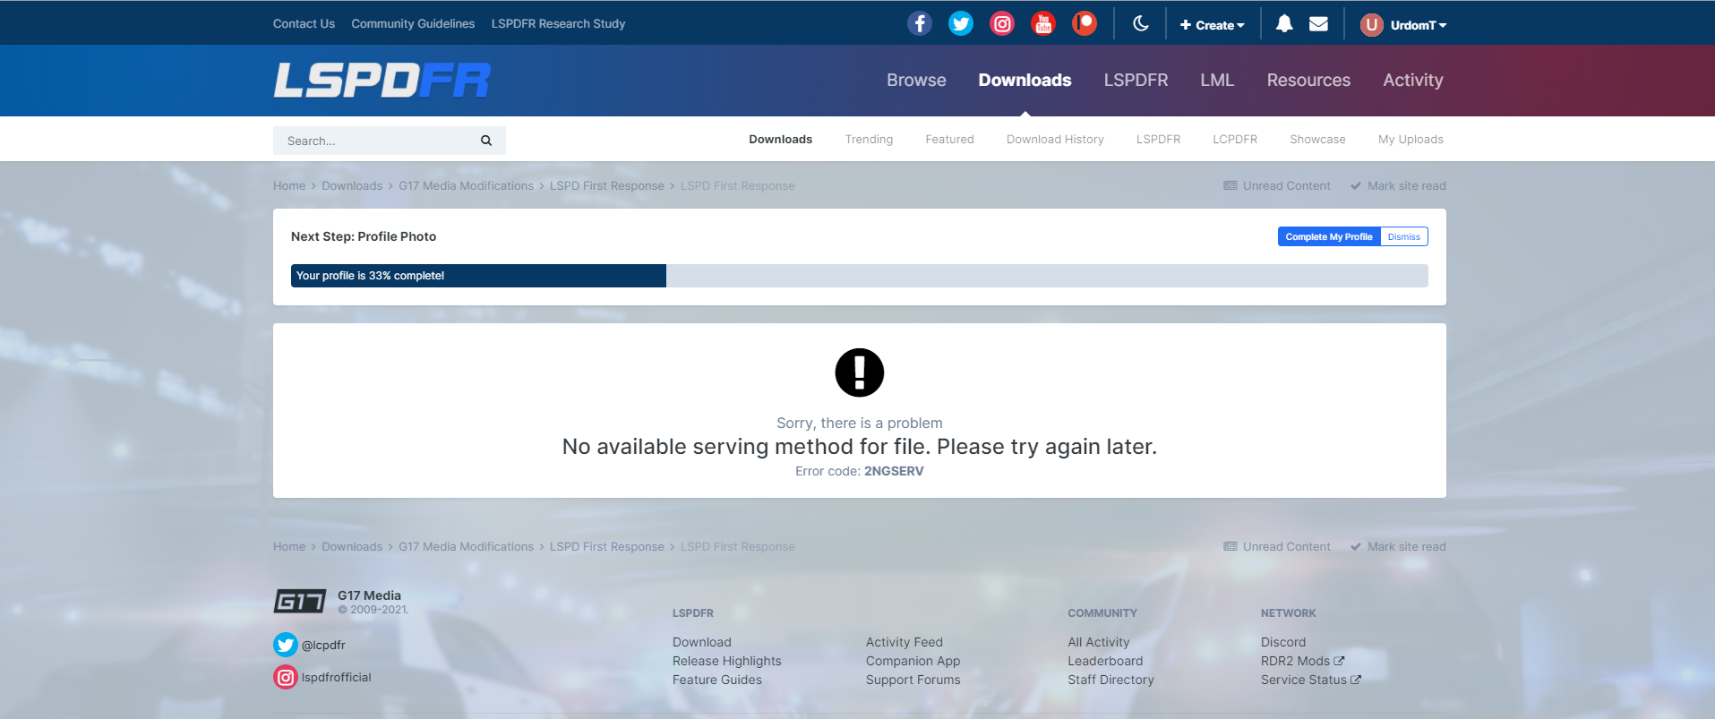The height and width of the screenshot is (719, 1715).
Task: Click the profile completion progress bar
Action: [x=860, y=276]
